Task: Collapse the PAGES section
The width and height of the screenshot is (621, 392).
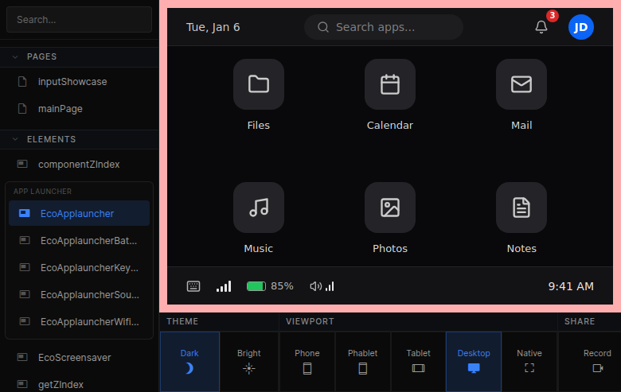Action: (x=15, y=56)
